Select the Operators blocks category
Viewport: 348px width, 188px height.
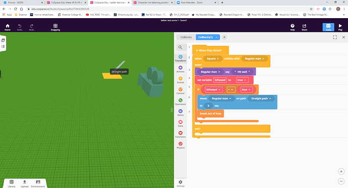[x=181, y=102]
